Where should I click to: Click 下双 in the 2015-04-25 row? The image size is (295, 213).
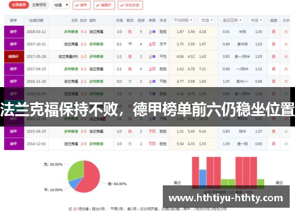(x=152, y=131)
